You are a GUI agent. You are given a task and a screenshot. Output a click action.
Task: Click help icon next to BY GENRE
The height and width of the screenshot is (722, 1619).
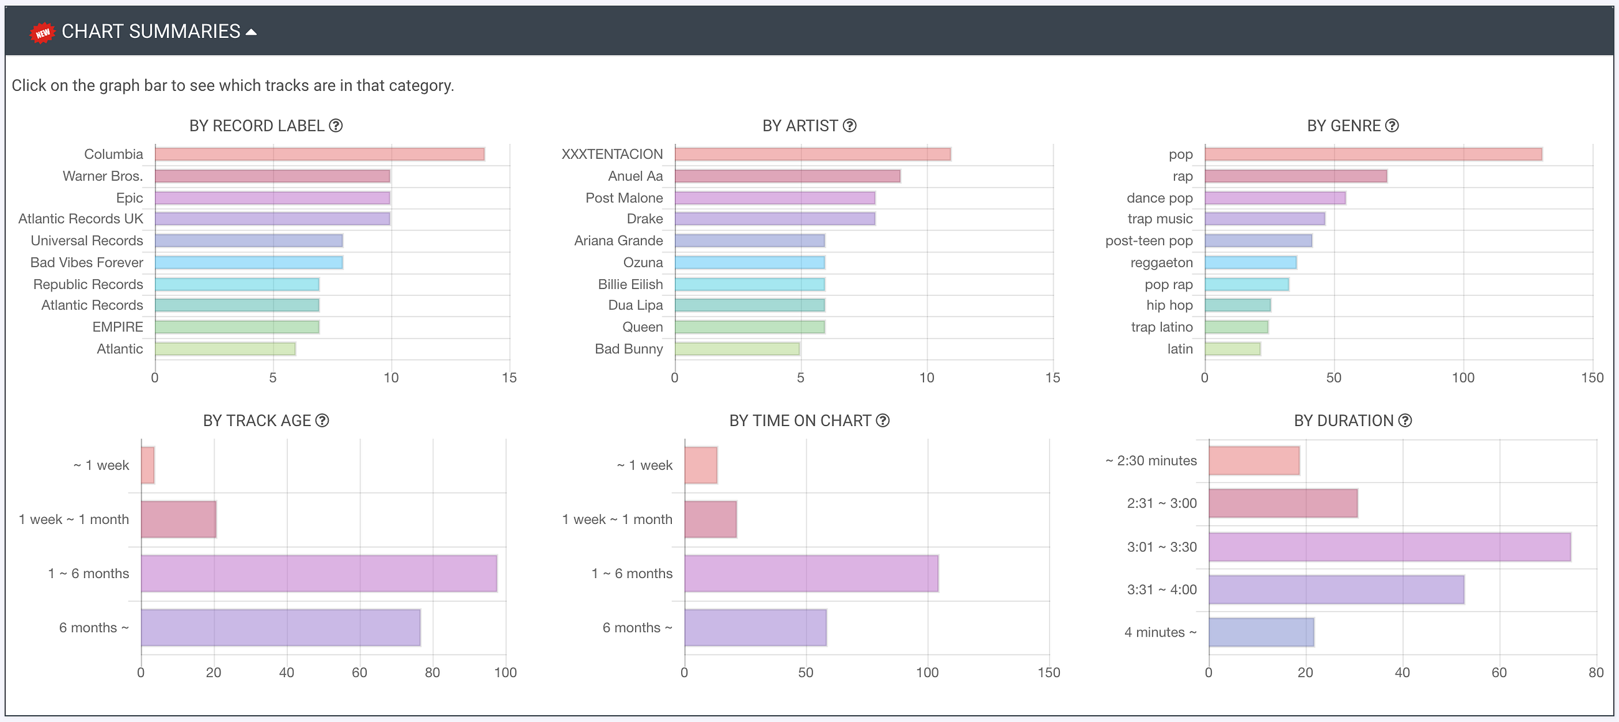(1392, 126)
